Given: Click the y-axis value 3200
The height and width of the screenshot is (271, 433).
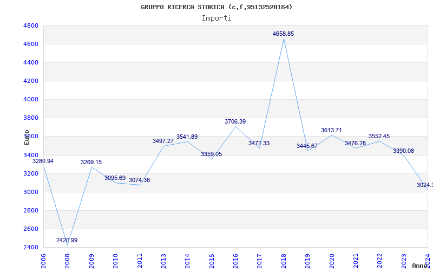Looking at the screenshot, I should [x=30, y=173].
